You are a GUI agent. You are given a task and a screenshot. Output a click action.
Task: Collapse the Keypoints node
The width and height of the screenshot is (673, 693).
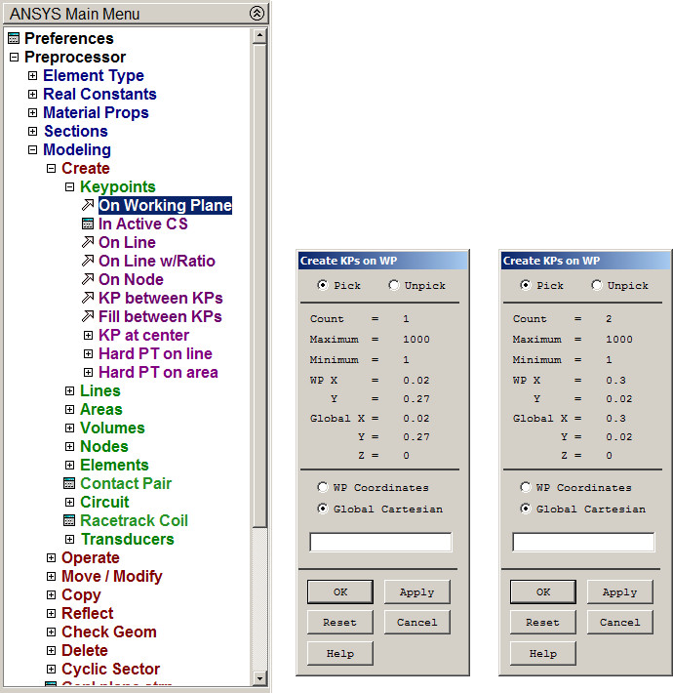70,187
